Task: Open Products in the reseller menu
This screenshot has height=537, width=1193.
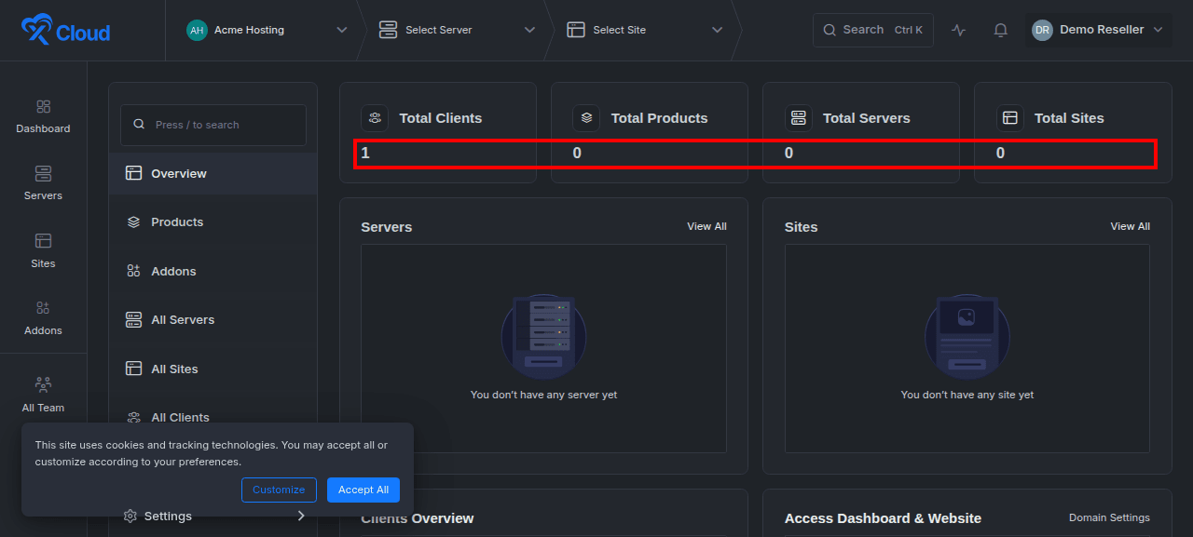Action: pos(213,222)
